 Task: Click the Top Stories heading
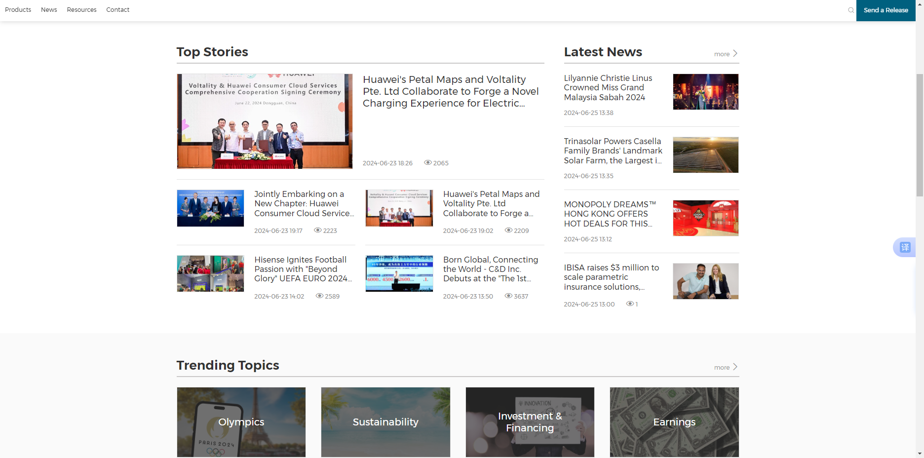(212, 52)
